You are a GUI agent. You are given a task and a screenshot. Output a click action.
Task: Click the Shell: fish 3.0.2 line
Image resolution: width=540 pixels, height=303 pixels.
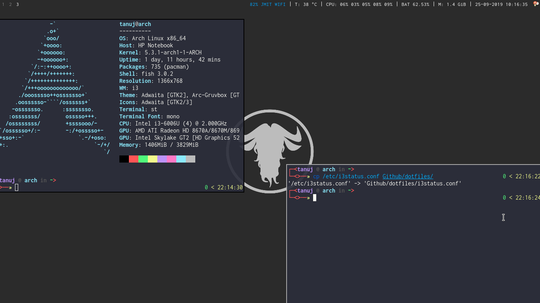(146, 74)
